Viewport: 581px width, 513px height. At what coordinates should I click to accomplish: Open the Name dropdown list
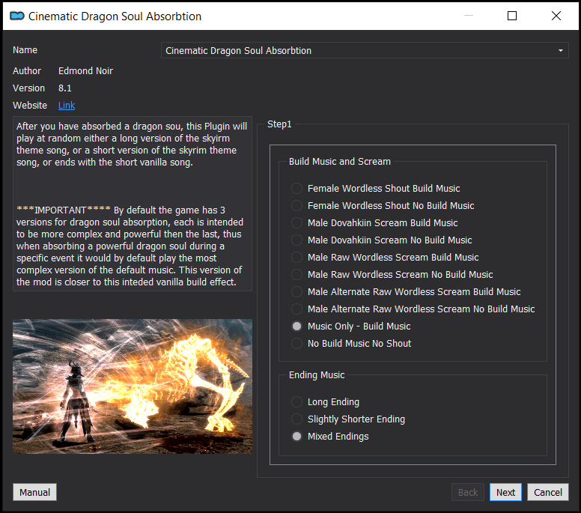[365, 50]
